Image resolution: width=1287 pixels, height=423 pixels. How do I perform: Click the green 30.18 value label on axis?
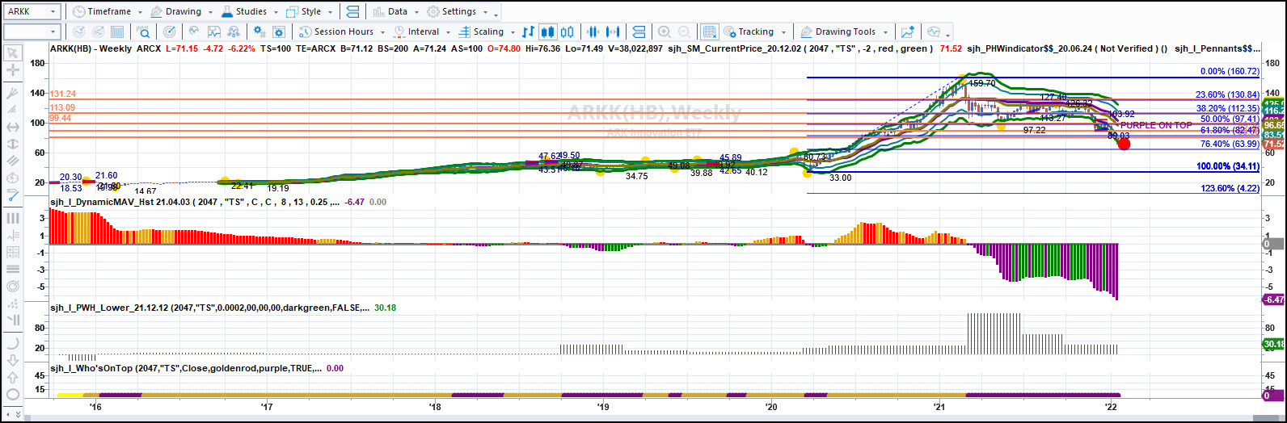(1274, 345)
